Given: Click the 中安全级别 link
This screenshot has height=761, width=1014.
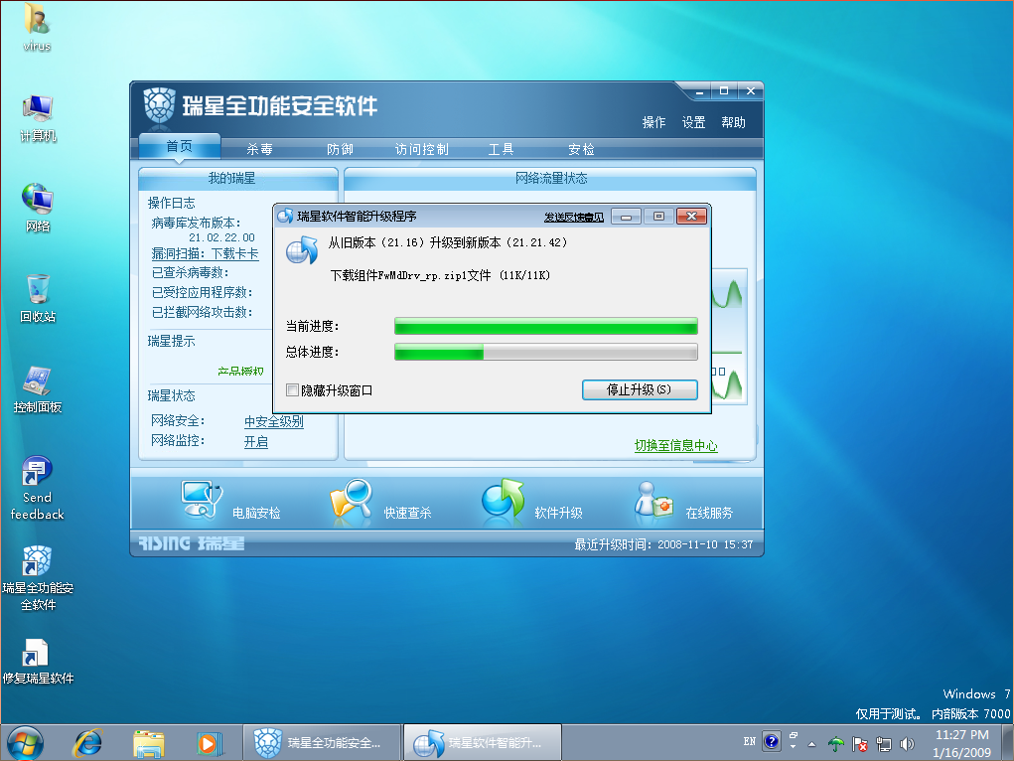Looking at the screenshot, I should [x=273, y=422].
